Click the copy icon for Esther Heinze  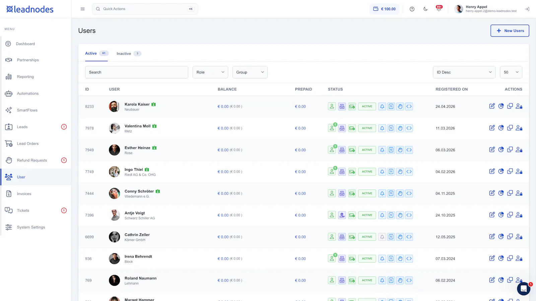[510, 150]
